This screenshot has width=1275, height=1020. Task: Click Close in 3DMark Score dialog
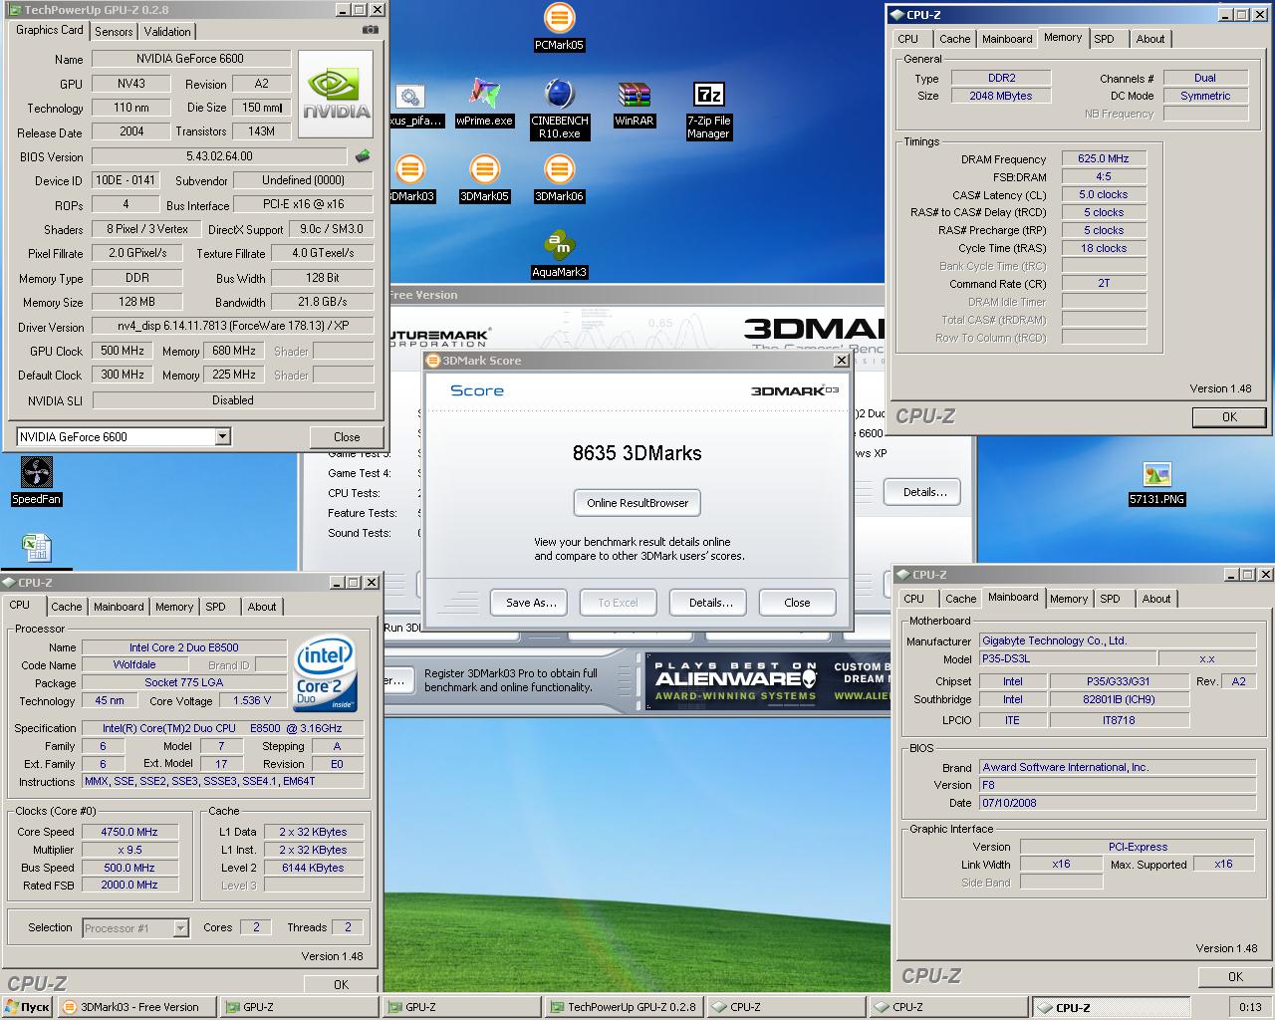click(x=797, y=603)
